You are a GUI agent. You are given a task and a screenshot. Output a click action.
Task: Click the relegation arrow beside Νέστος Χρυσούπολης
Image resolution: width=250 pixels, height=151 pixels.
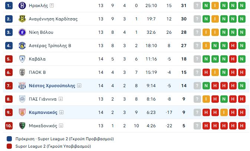[x=79, y=86]
